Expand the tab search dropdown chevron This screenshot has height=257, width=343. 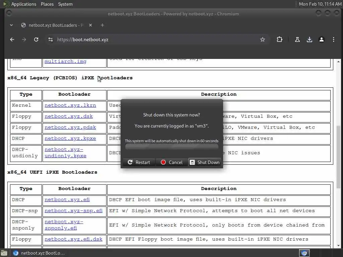click(11, 25)
